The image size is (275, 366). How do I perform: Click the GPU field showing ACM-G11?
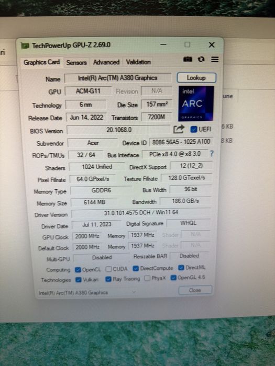pos(88,91)
